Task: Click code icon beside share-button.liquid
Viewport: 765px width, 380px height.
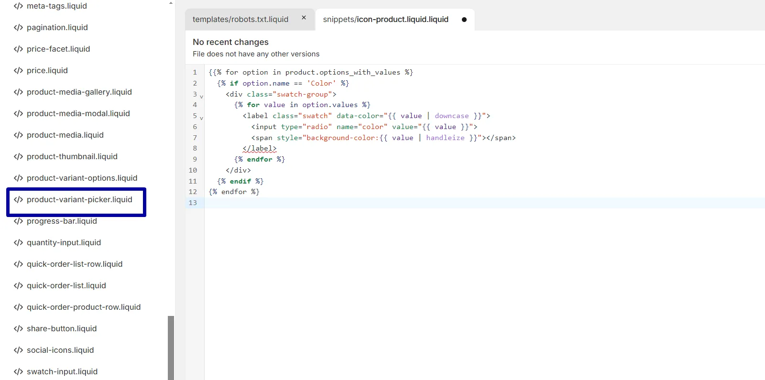Action: [x=18, y=329]
